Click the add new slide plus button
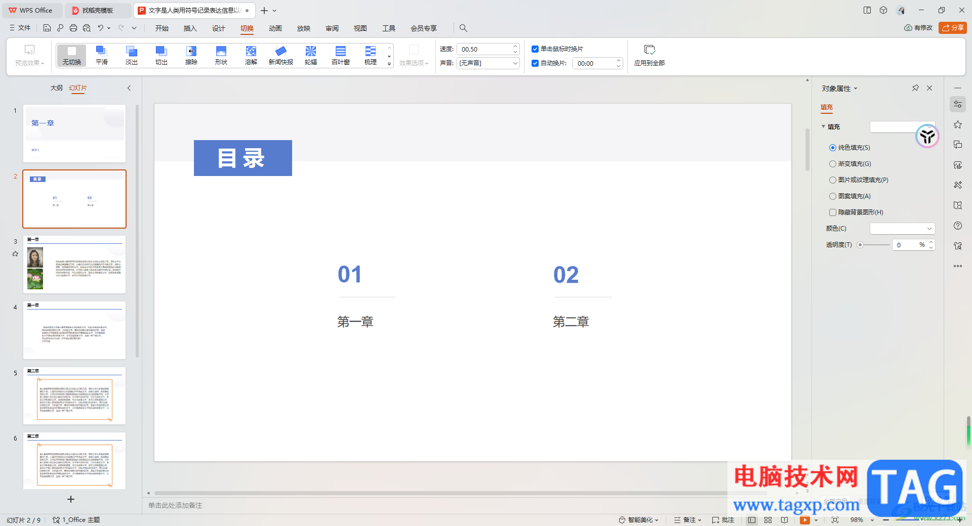This screenshot has width=972, height=526. point(71,499)
